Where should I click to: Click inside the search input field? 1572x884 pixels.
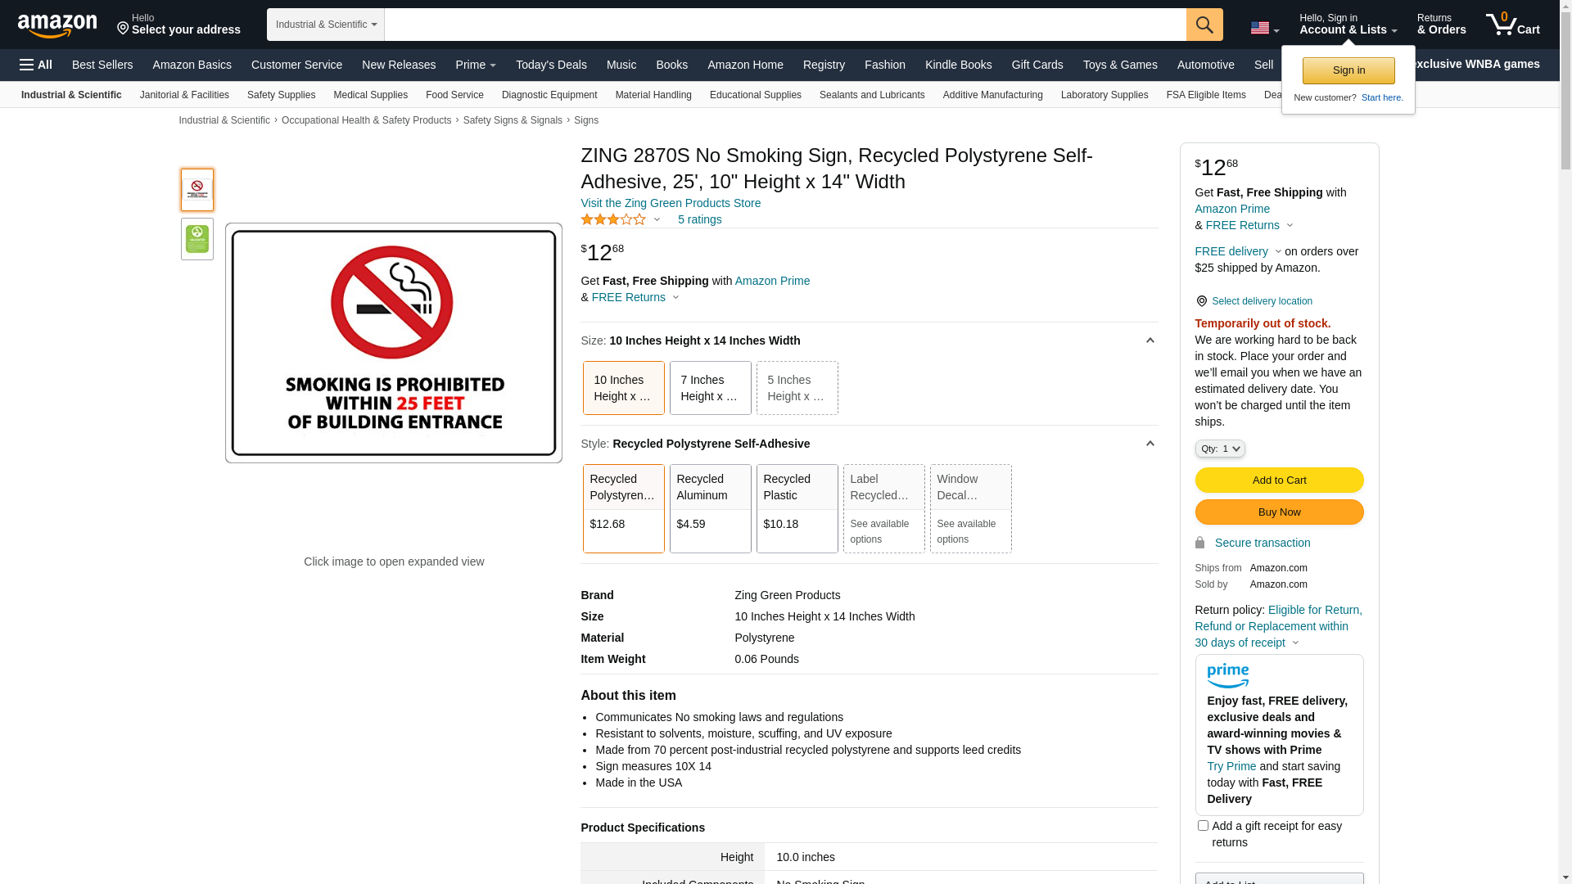point(785,25)
